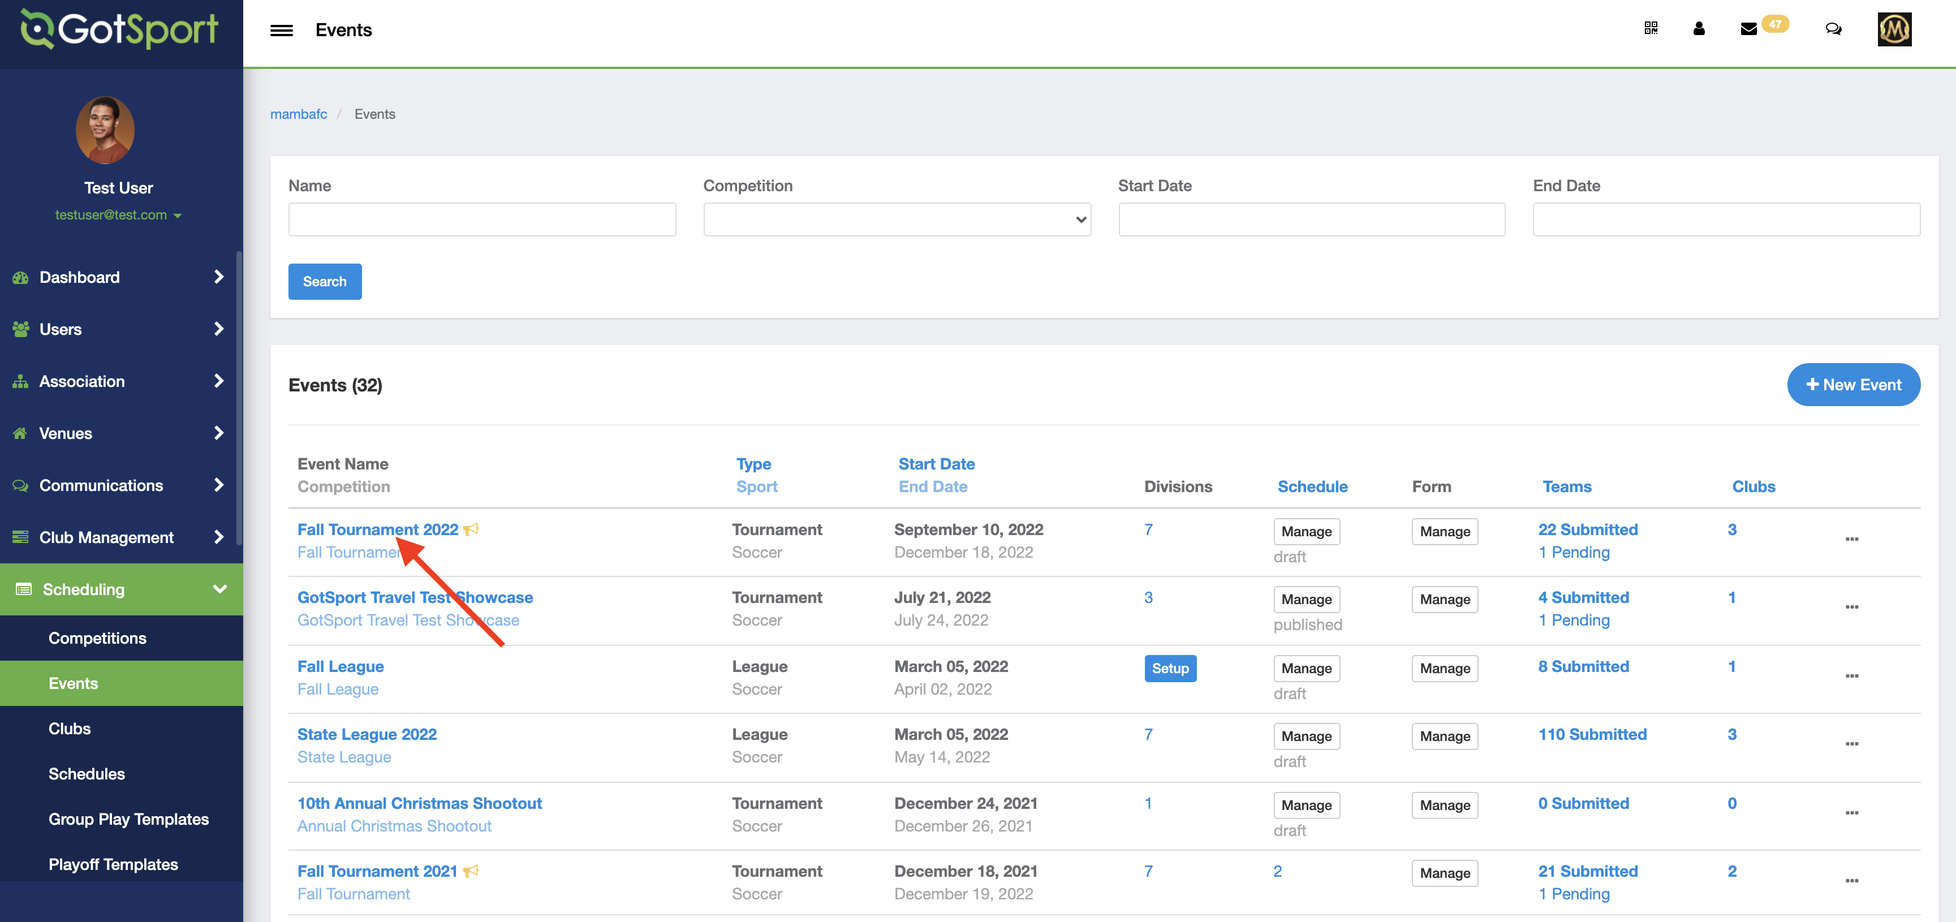The width and height of the screenshot is (1956, 922).
Task: Expand the Dashboard menu chevron
Action: [219, 277]
